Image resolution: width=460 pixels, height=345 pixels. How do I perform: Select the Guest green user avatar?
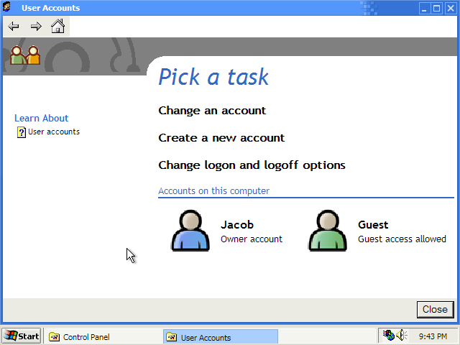coord(328,231)
